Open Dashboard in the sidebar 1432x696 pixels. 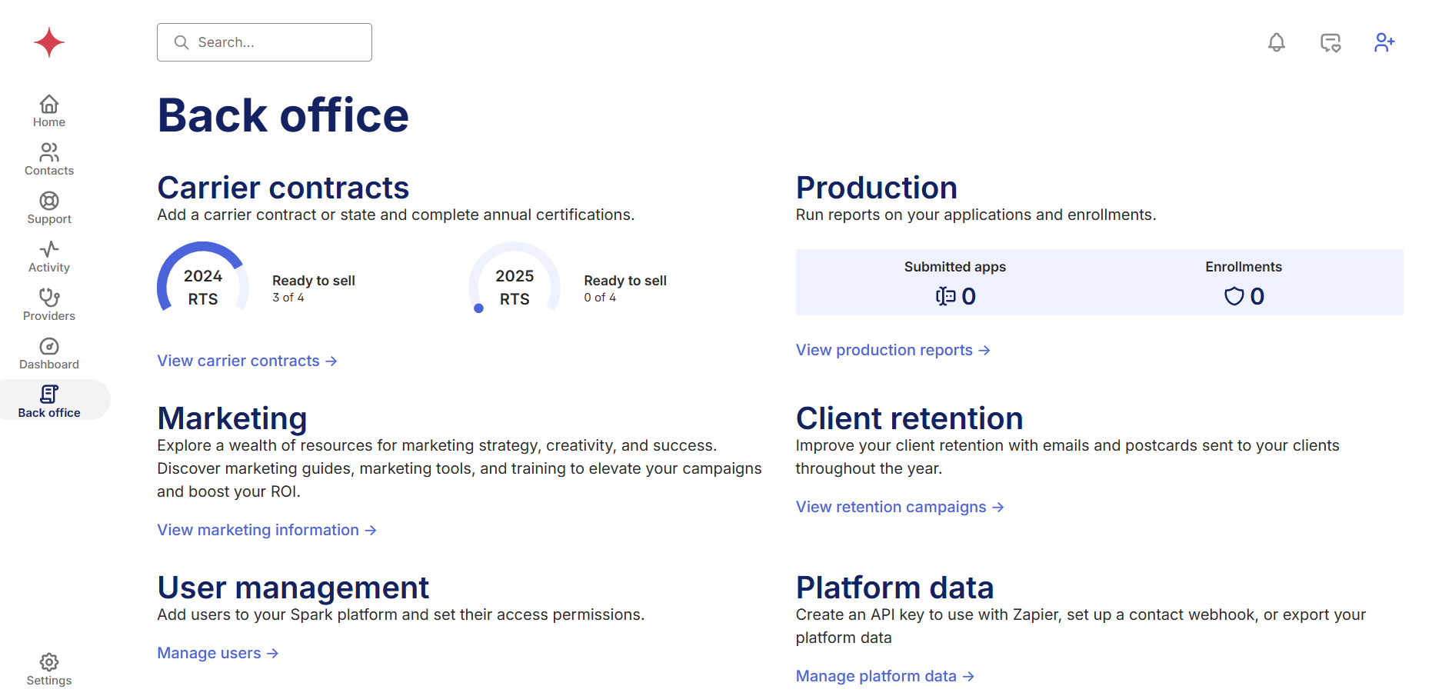tap(49, 353)
